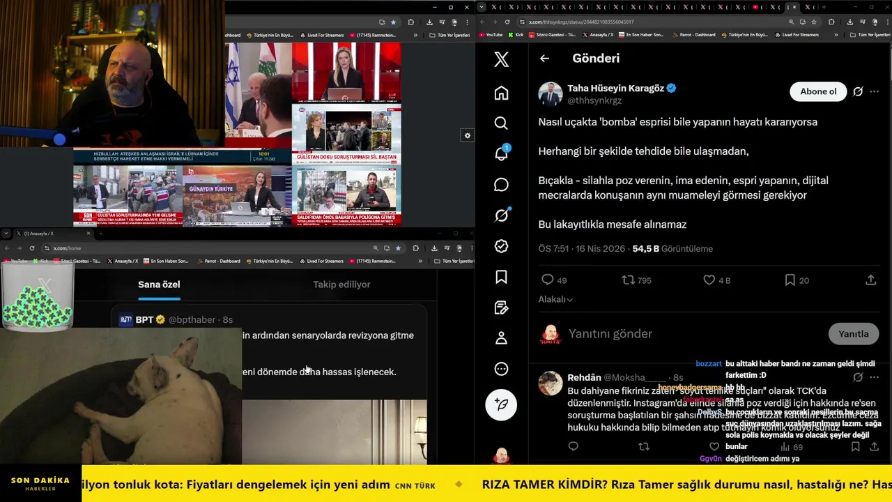Open Parrot - Dashboard bookmark in lower-left window

coord(218,261)
